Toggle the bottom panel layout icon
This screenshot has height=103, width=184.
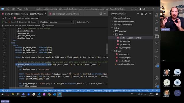(x=136, y=9)
